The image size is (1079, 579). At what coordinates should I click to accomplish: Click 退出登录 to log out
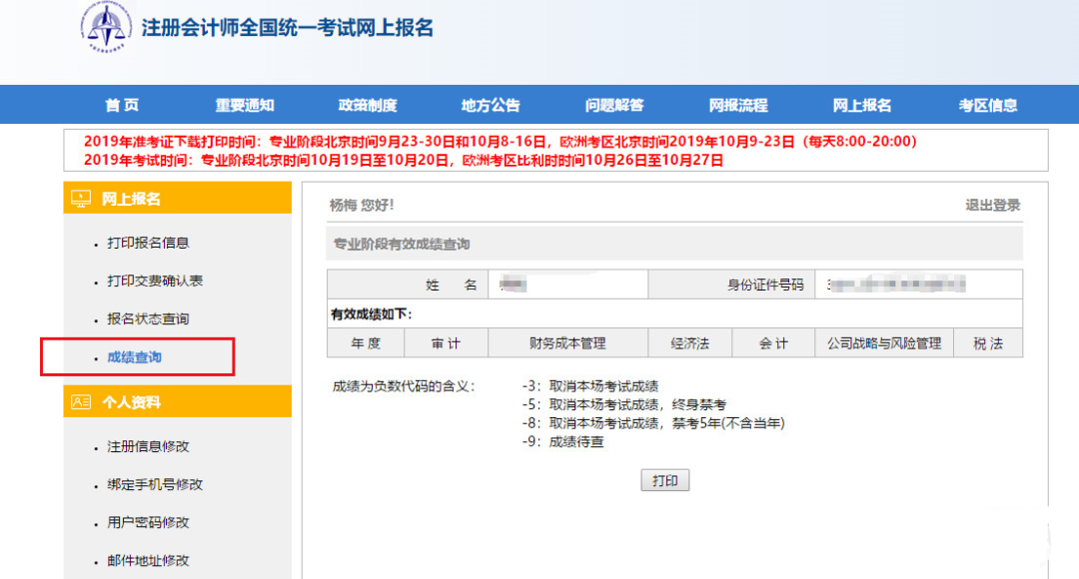click(992, 205)
